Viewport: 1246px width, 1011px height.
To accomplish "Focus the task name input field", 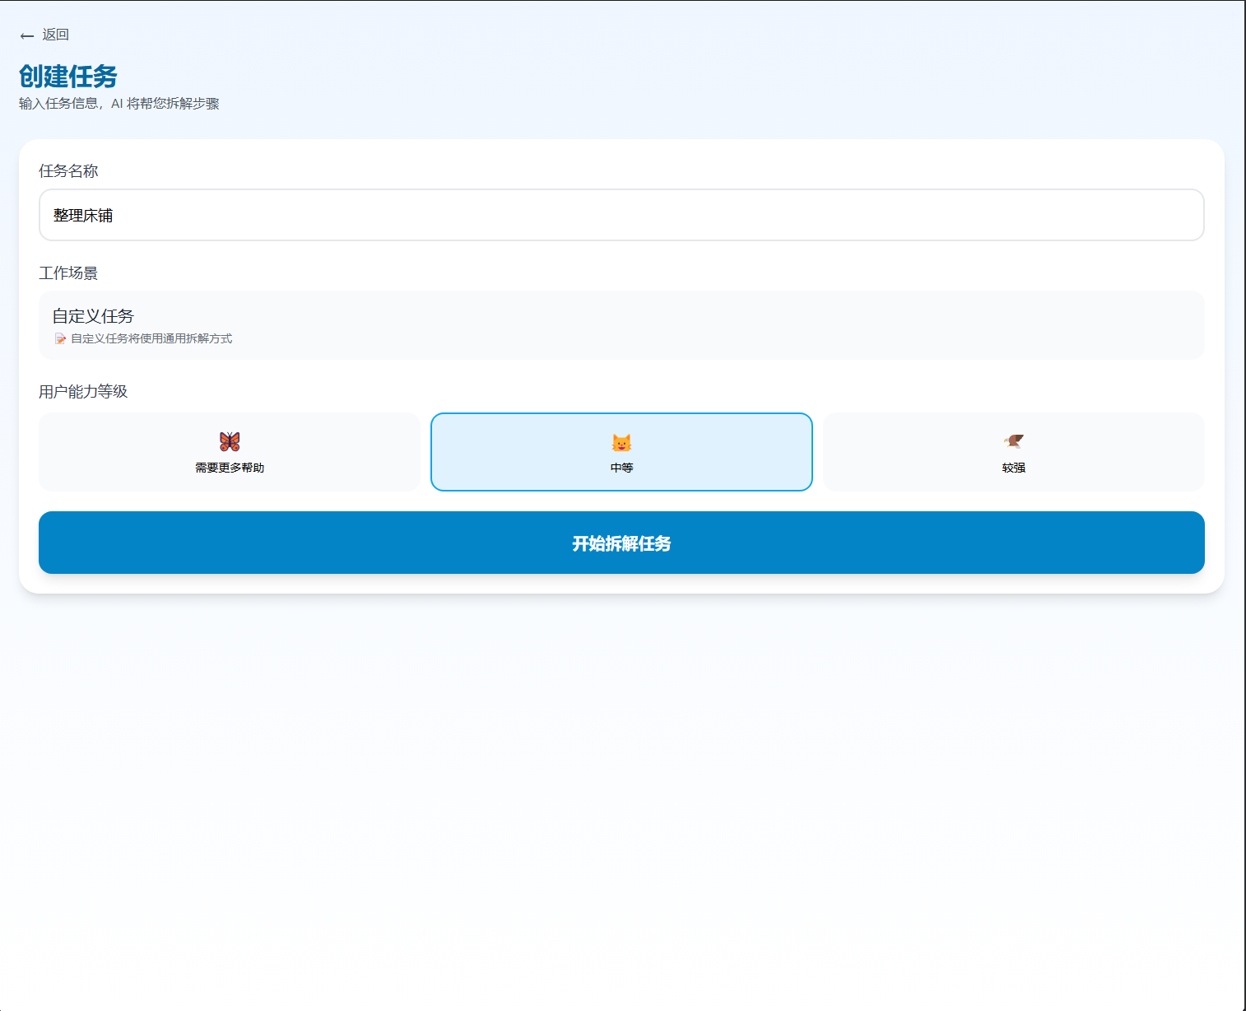I will [621, 215].
